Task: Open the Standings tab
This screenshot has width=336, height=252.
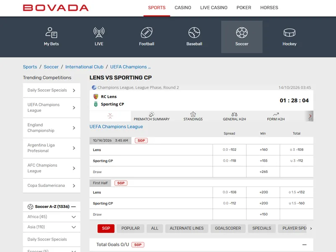Action: pos(193,116)
